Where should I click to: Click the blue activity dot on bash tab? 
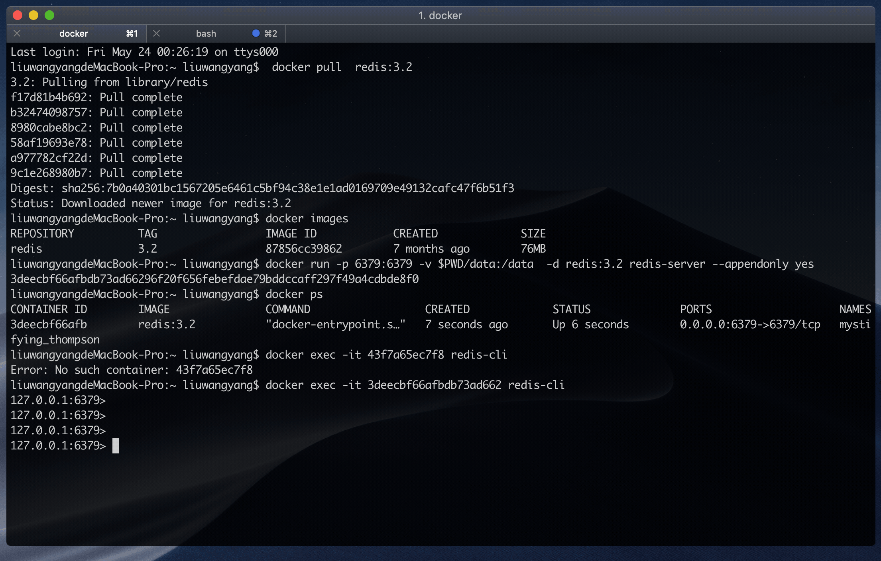coord(256,33)
